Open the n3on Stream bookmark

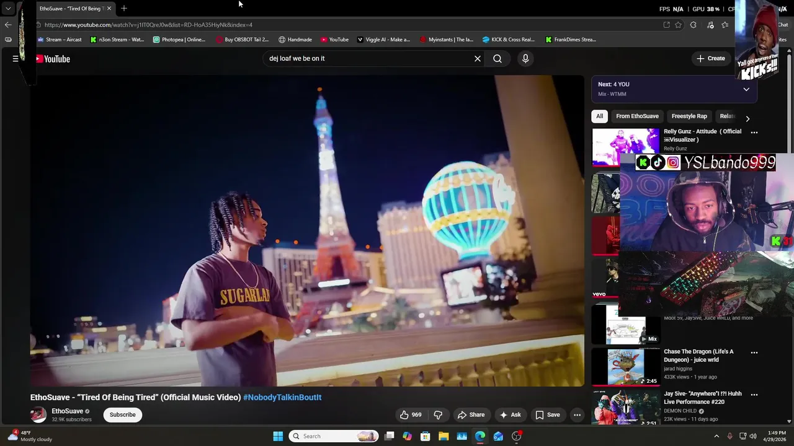pos(117,40)
